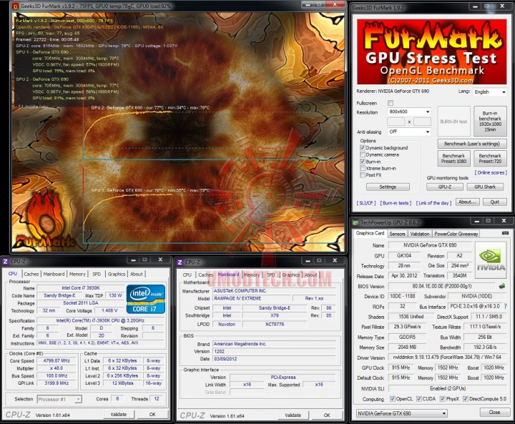Open the Resolution 800x600 dropdown
This screenshot has height=424, width=515.
coord(409,112)
